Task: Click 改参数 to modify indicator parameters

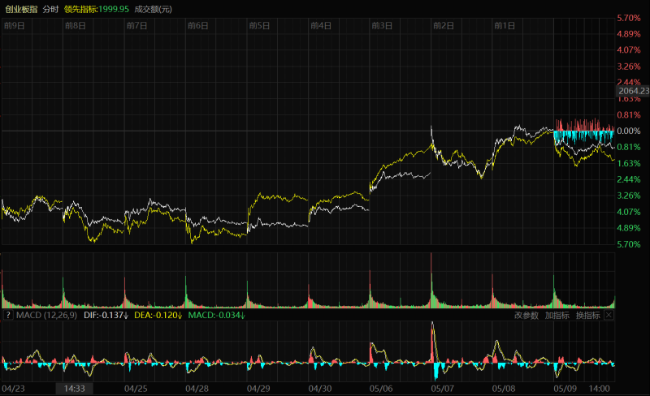Action: click(x=526, y=315)
